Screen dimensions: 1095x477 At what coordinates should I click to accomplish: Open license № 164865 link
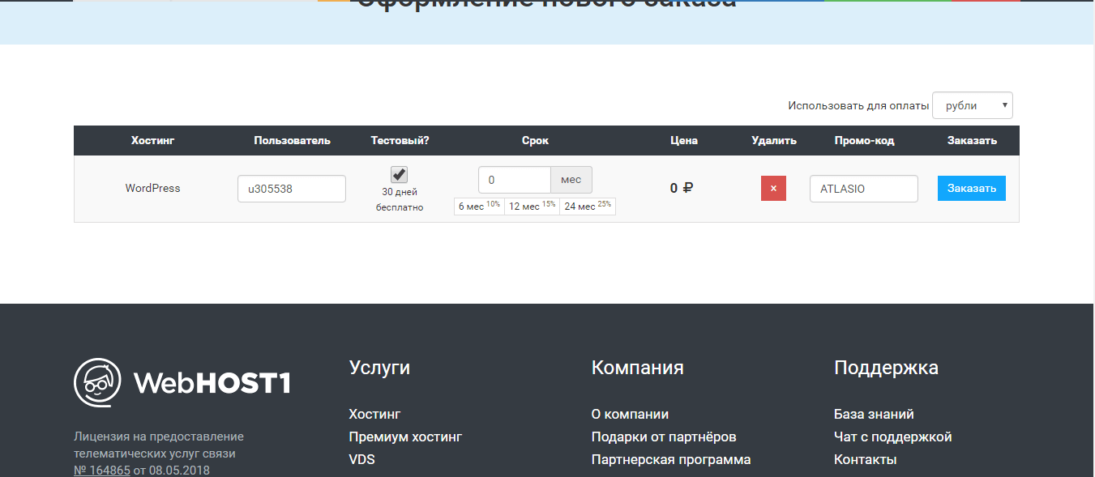click(102, 470)
